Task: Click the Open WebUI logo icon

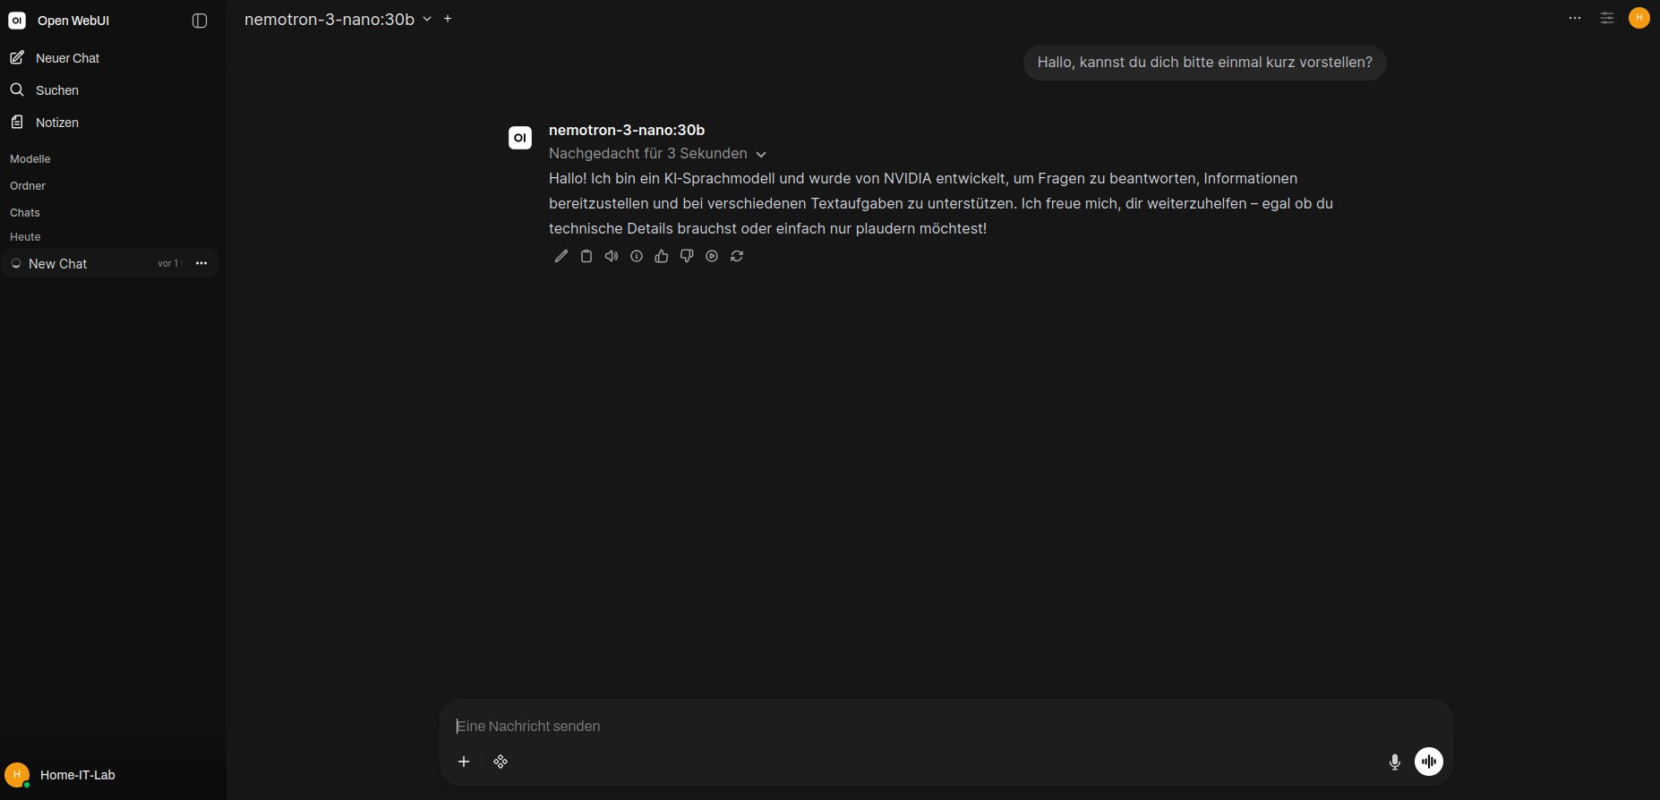Action: point(17,21)
